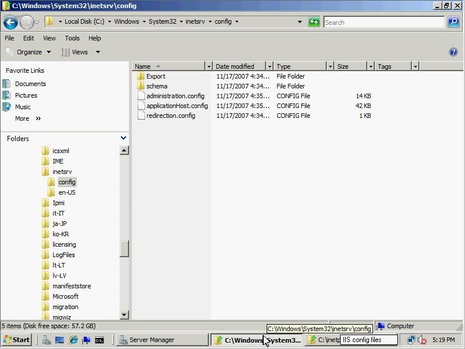Open breadcrumb arrow after Local Disk (C:)
The image size is (465, 349).
point(109,21)
